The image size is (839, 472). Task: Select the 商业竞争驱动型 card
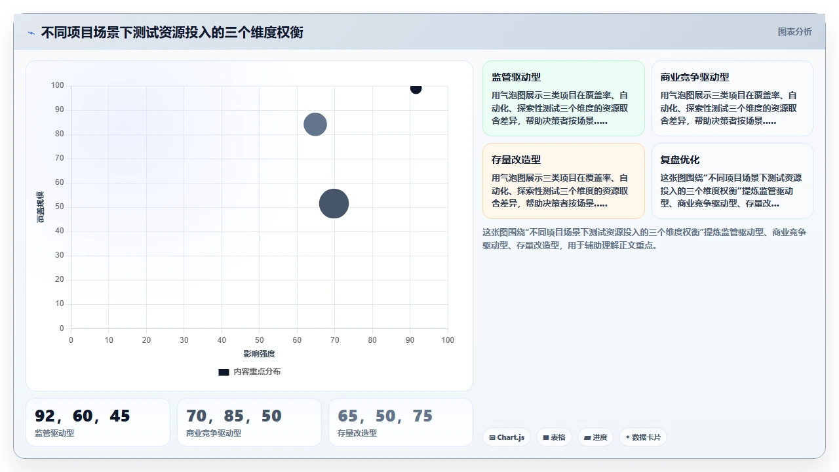click(732, 98)
